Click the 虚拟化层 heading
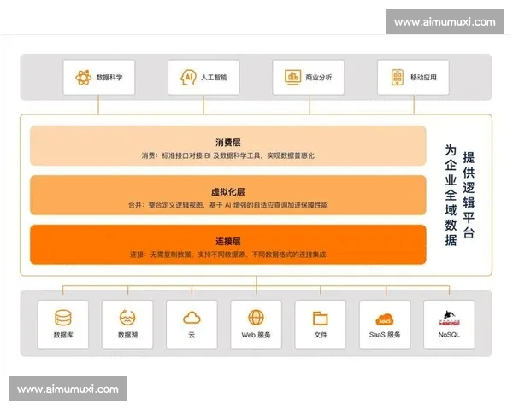The image size is (513, 410). [x=228, y=191]
